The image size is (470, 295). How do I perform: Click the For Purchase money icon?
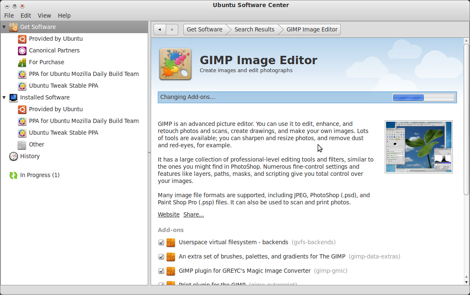point(22,63)
